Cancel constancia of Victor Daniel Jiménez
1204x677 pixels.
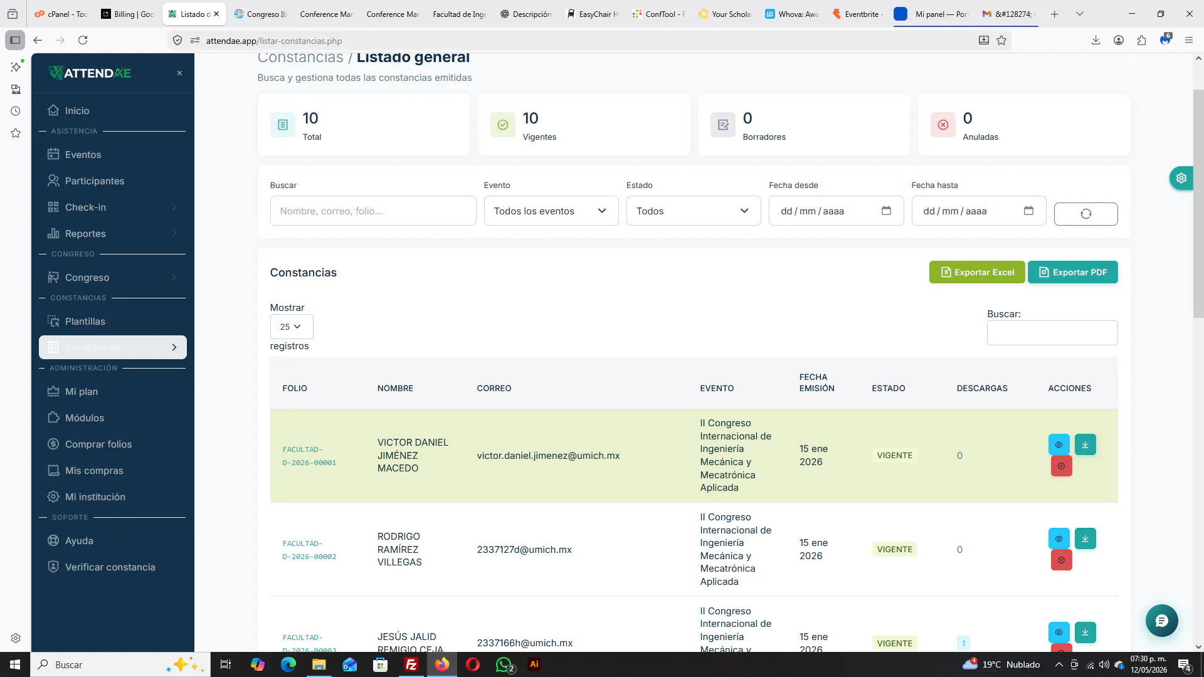tap(1061, 466)
